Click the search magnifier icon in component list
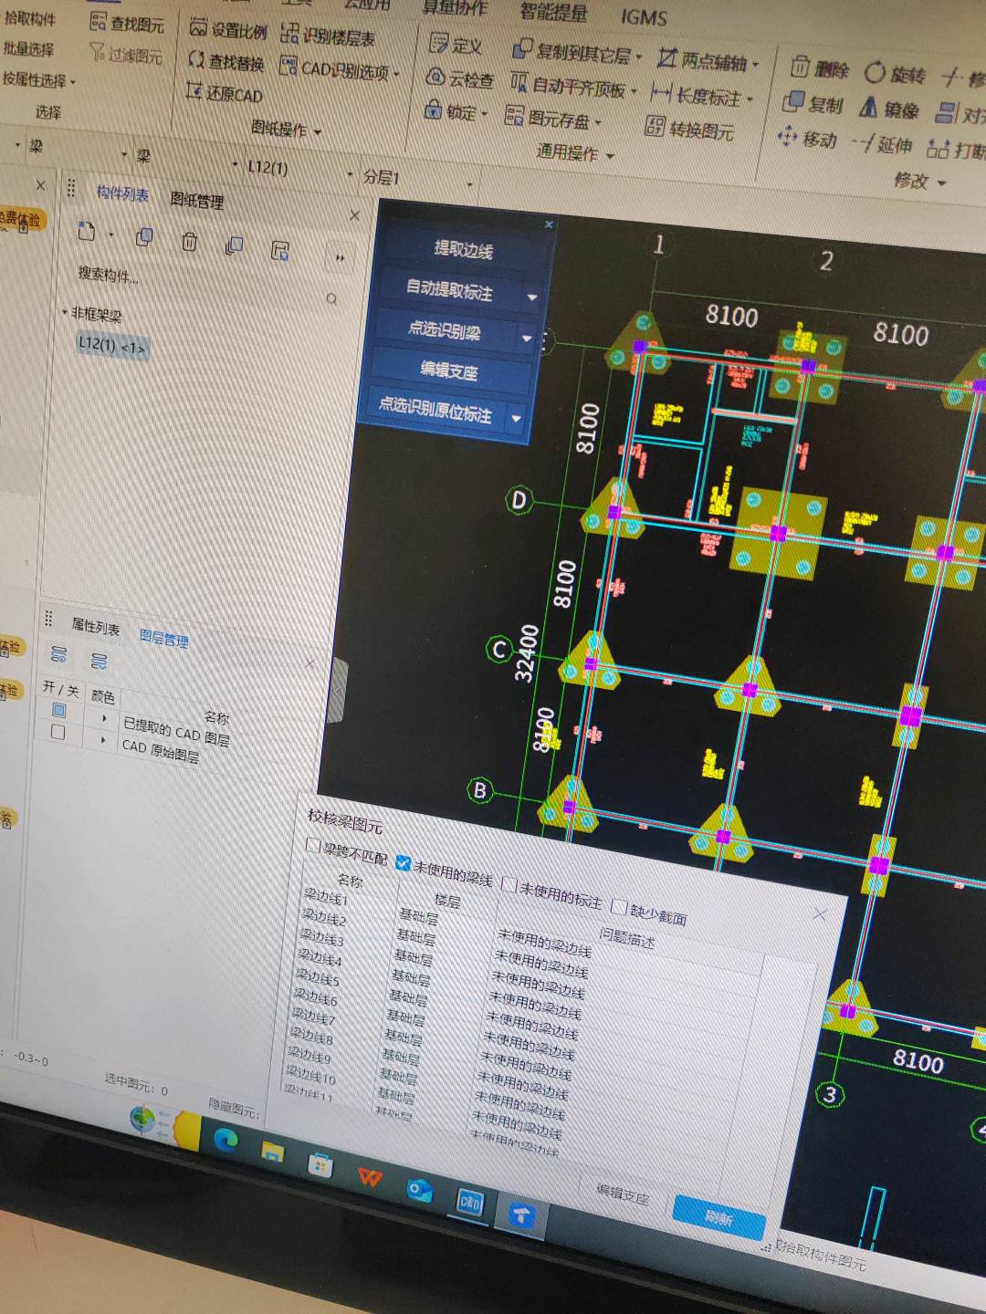 click(x=331, y=298)
